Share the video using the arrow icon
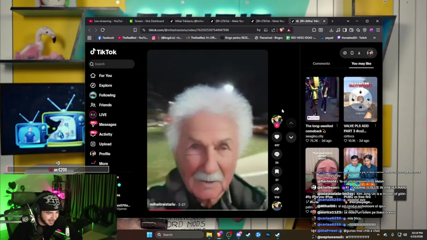The width and height of the screenshot is (427, 240). [x=277, y=189]
